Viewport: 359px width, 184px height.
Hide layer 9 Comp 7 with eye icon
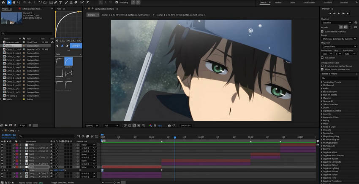pyautogui.click(x=2, y=173)
